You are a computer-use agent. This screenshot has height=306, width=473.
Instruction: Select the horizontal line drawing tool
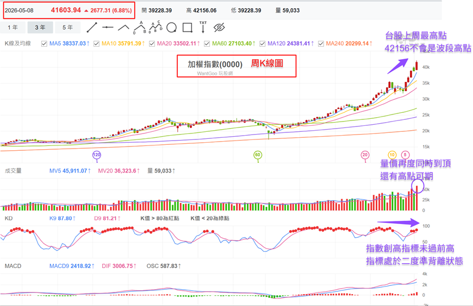coord(108,28)
